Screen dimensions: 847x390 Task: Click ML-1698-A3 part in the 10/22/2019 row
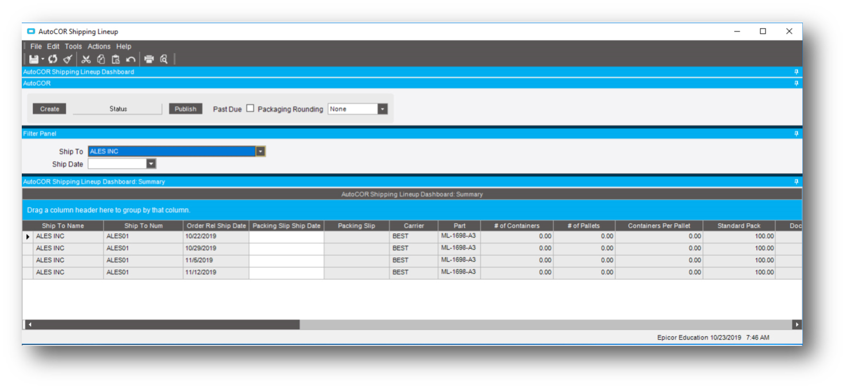coord(459,236)
